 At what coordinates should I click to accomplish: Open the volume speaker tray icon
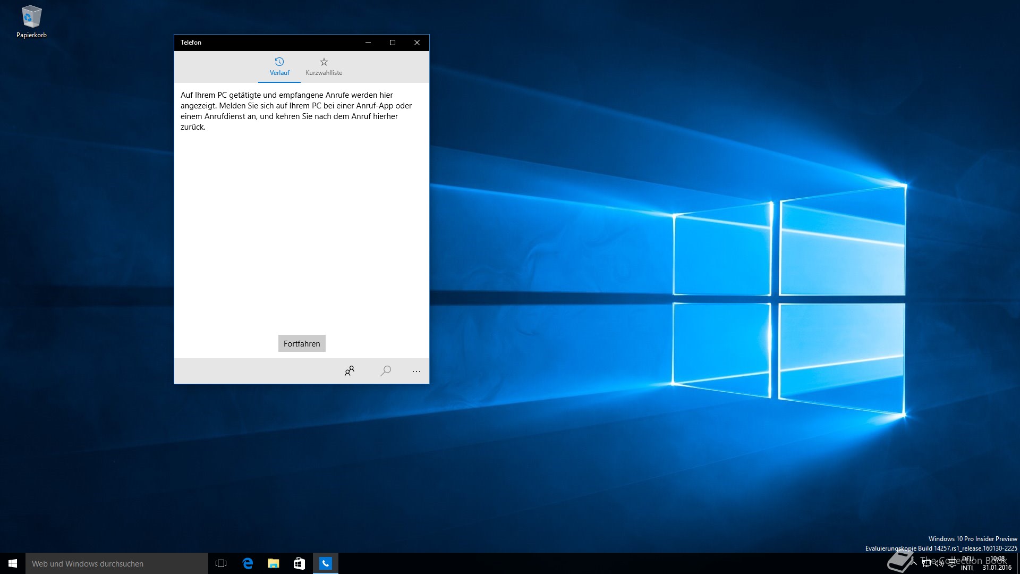[939, 563]
